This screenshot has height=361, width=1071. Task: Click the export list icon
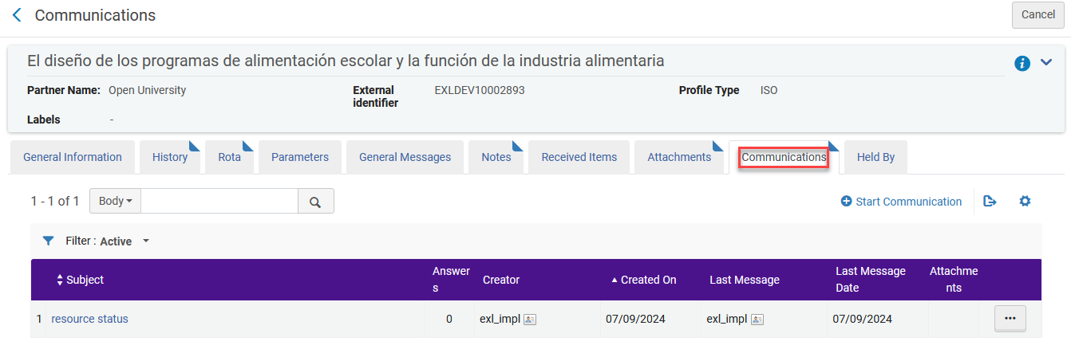tap(990, 202)
